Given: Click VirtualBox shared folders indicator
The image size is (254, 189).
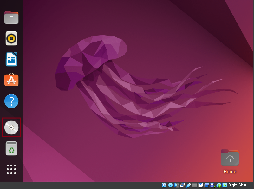Looking at the screenshot, I should pyautogui.click(x=194, y=185).
